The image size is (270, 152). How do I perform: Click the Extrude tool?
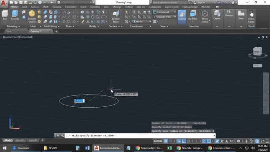pos(15,16)
